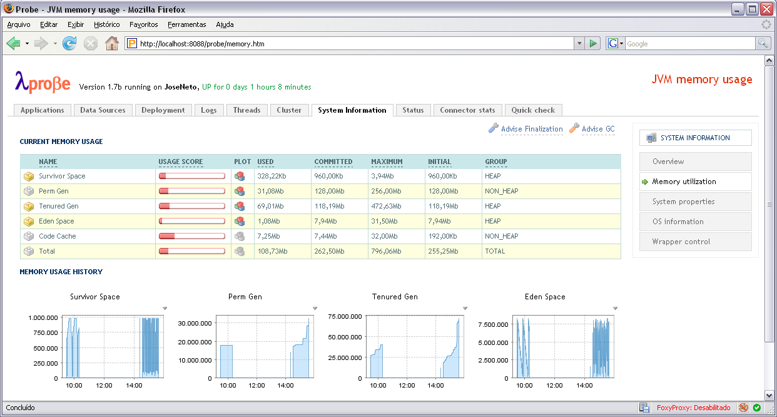Click the Advise GC wrench icon
This screenshot has width=777, height=417.
574,128
